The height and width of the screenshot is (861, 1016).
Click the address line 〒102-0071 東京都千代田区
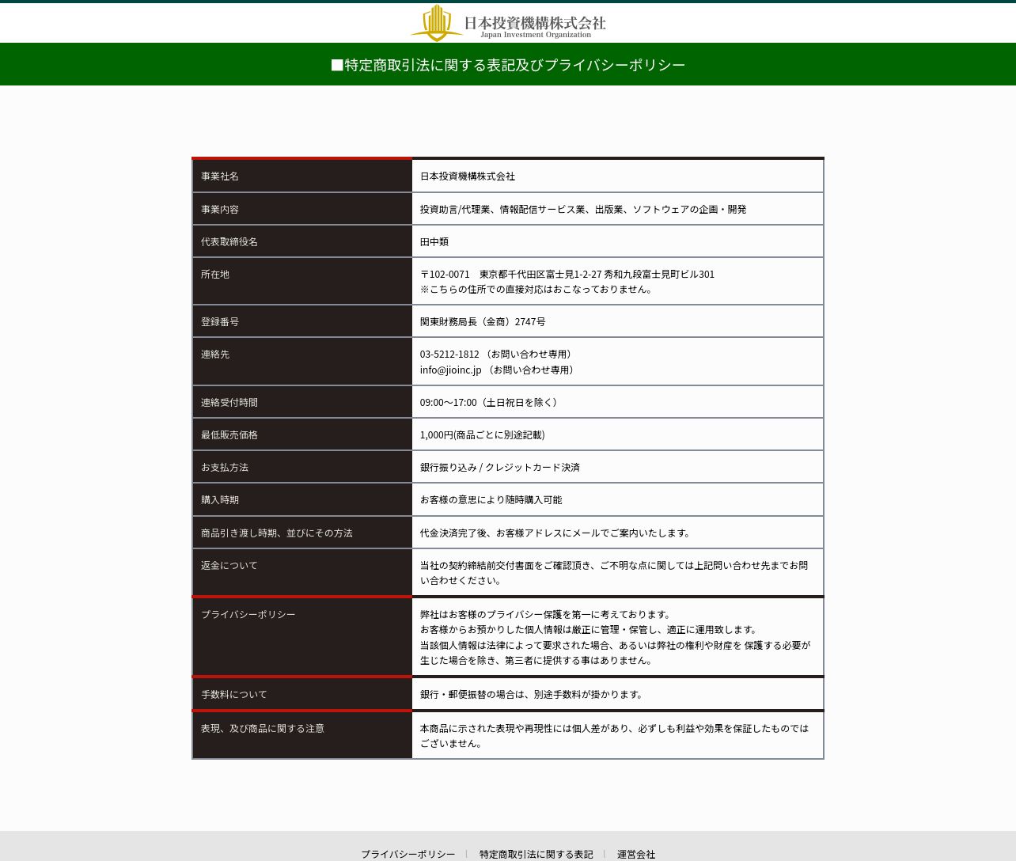pos(567,275)
